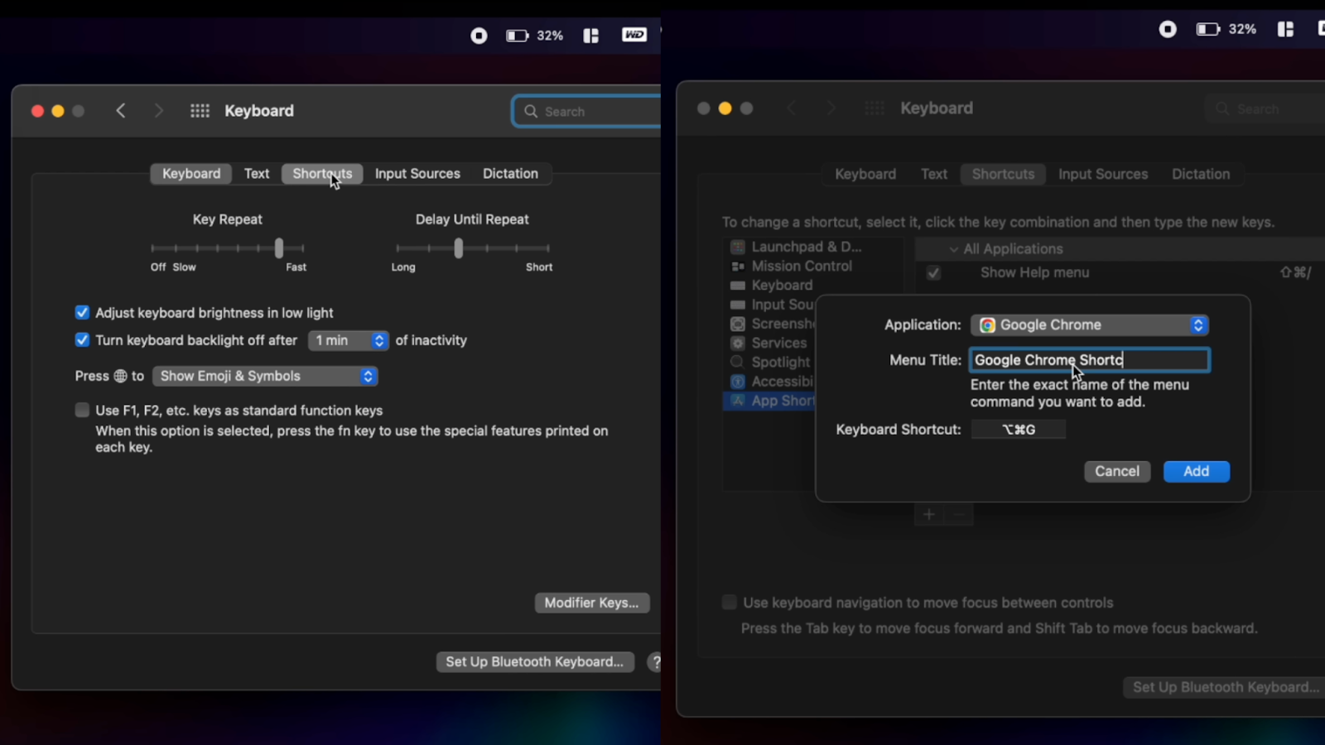
Task: Toggle Turn keyboard backlight off after checkbox
Action: click(82, 339)
